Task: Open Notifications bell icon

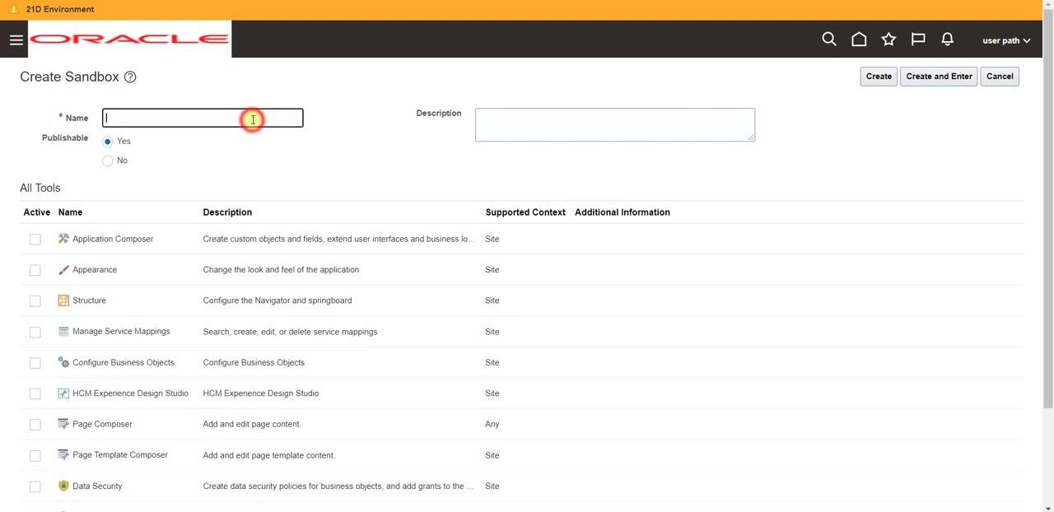Action: pyautogui.click(x=948, y=40)
